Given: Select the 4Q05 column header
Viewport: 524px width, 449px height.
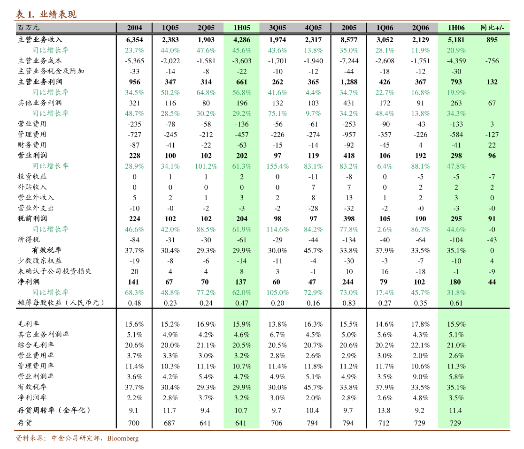Looking at the screenshot, I should click(x=313, y=28).
